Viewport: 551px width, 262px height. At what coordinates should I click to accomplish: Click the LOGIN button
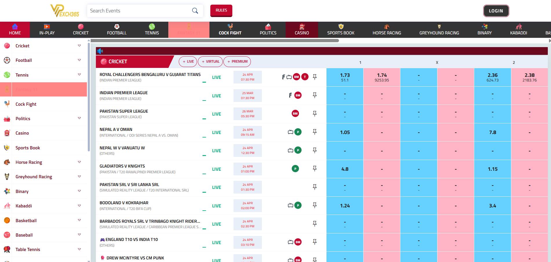coord(496,11)
